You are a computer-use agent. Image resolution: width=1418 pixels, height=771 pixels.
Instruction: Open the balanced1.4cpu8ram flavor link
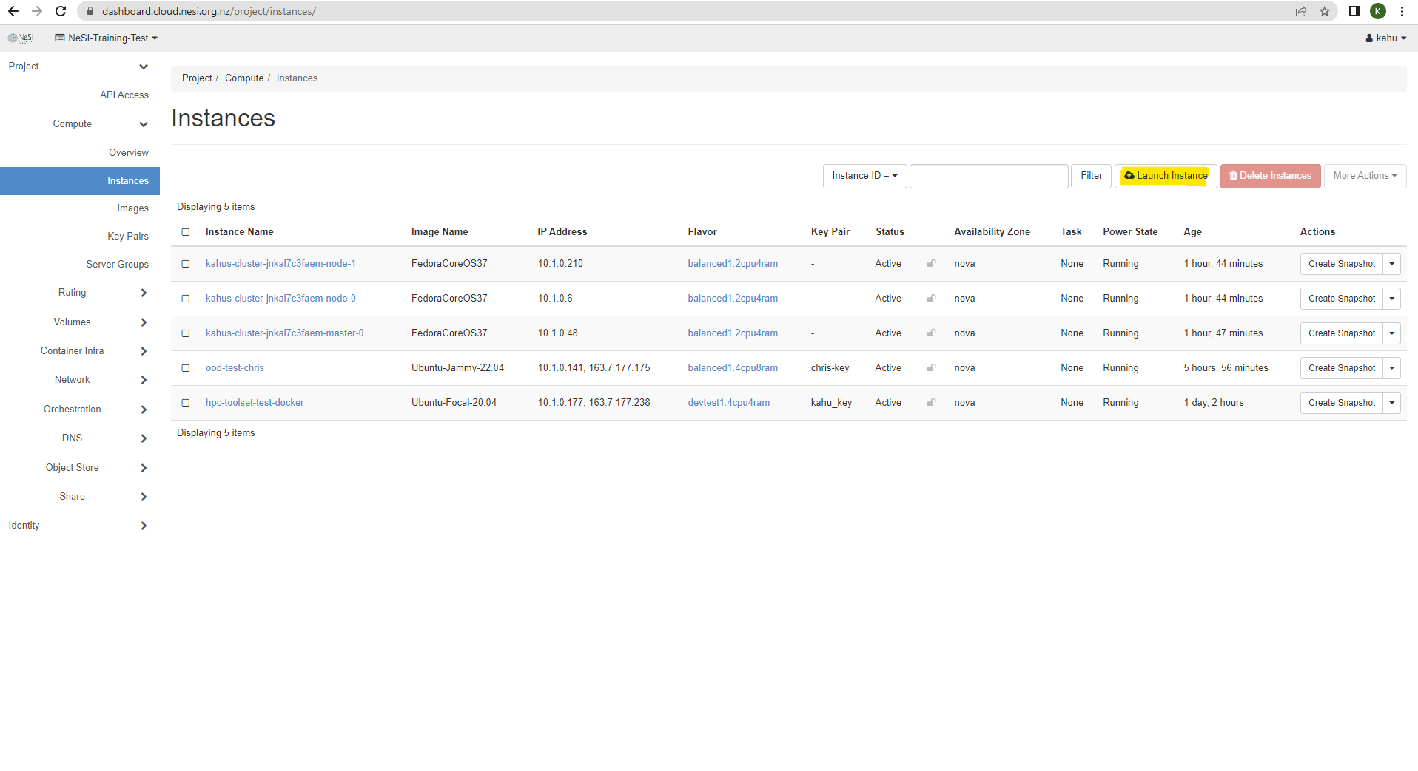(x=733, y=368)
